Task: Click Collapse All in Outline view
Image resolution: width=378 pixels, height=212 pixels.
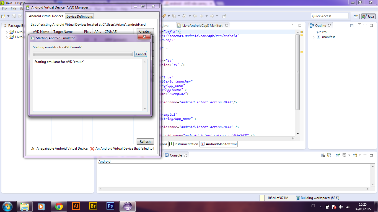Action: point(352,26)
